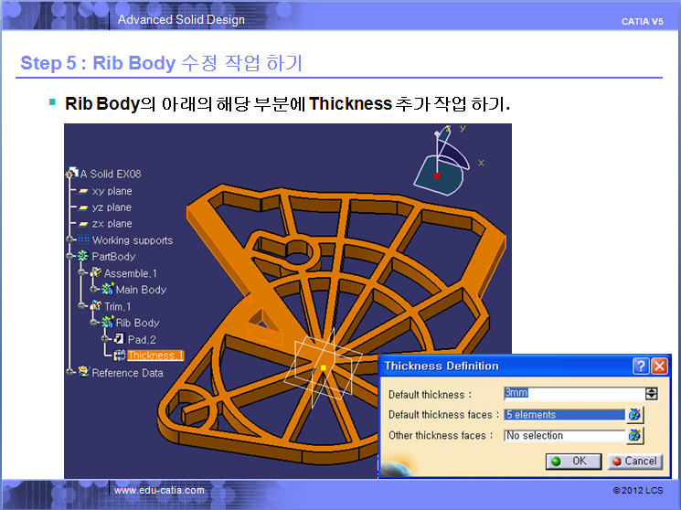Collapse the PartBody tree node
Image resolution: width=681 pixels, height=510 pixels.
pos(69,257)
